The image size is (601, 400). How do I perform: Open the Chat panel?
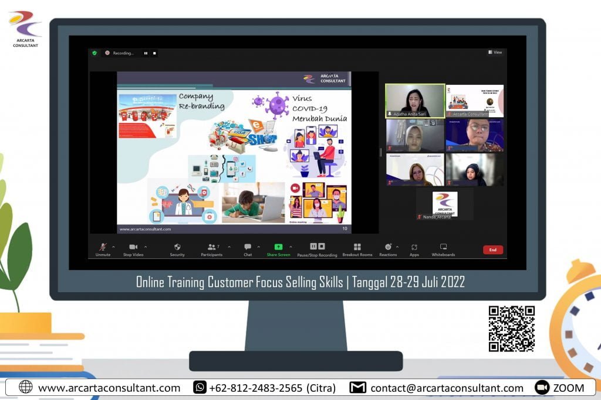click(248, 247)
